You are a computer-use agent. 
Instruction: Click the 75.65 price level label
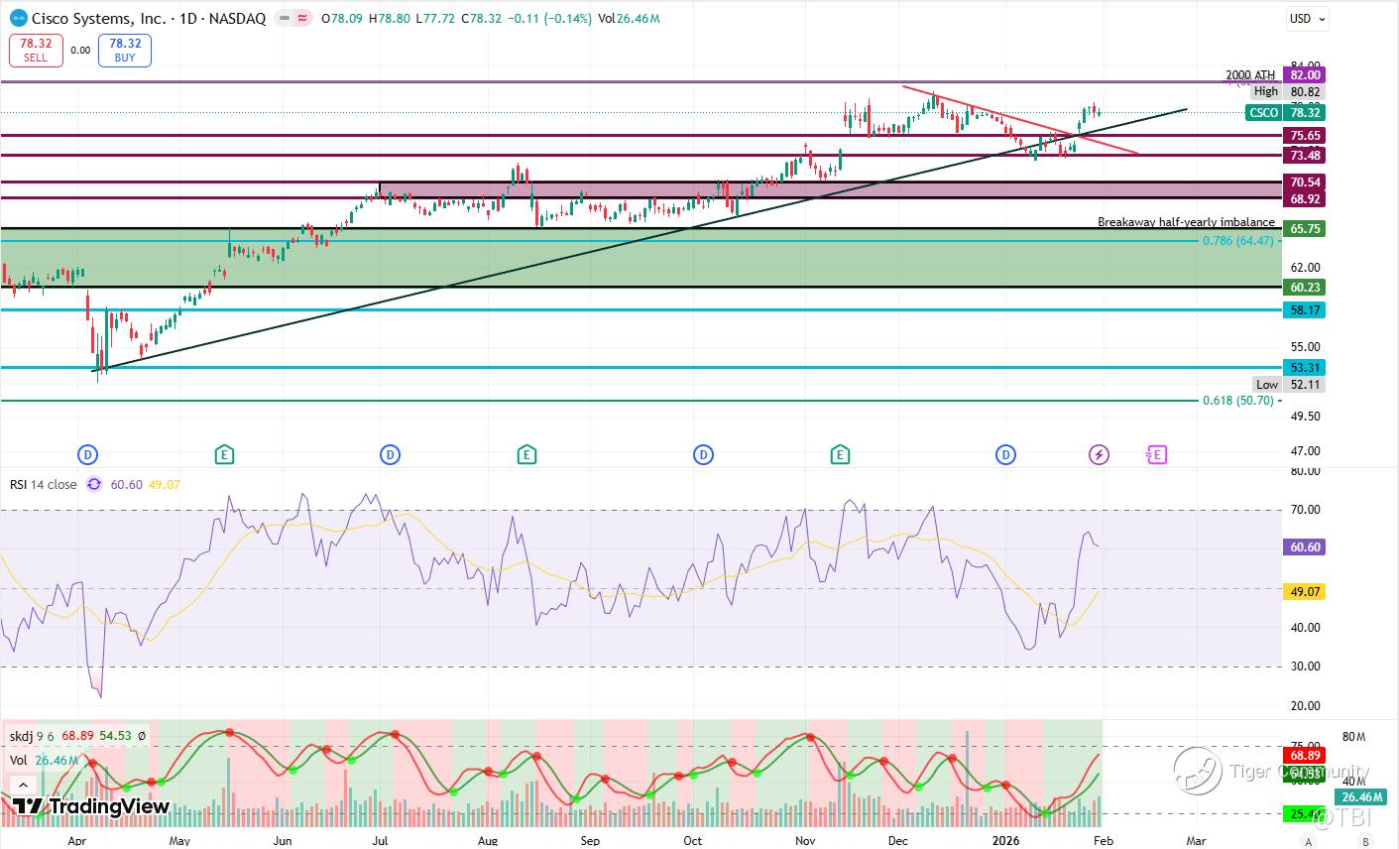tap(1305, 136)
